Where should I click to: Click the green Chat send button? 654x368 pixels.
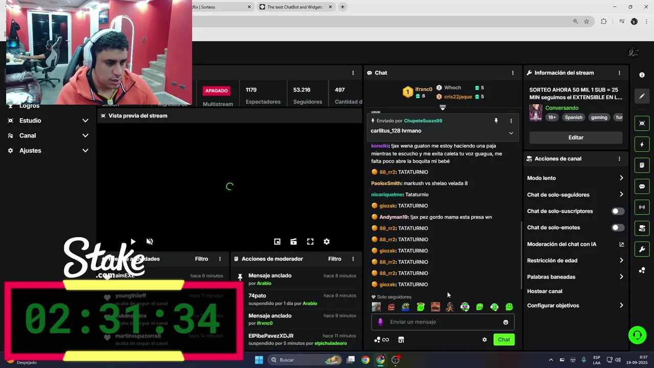tap(504, 339)
